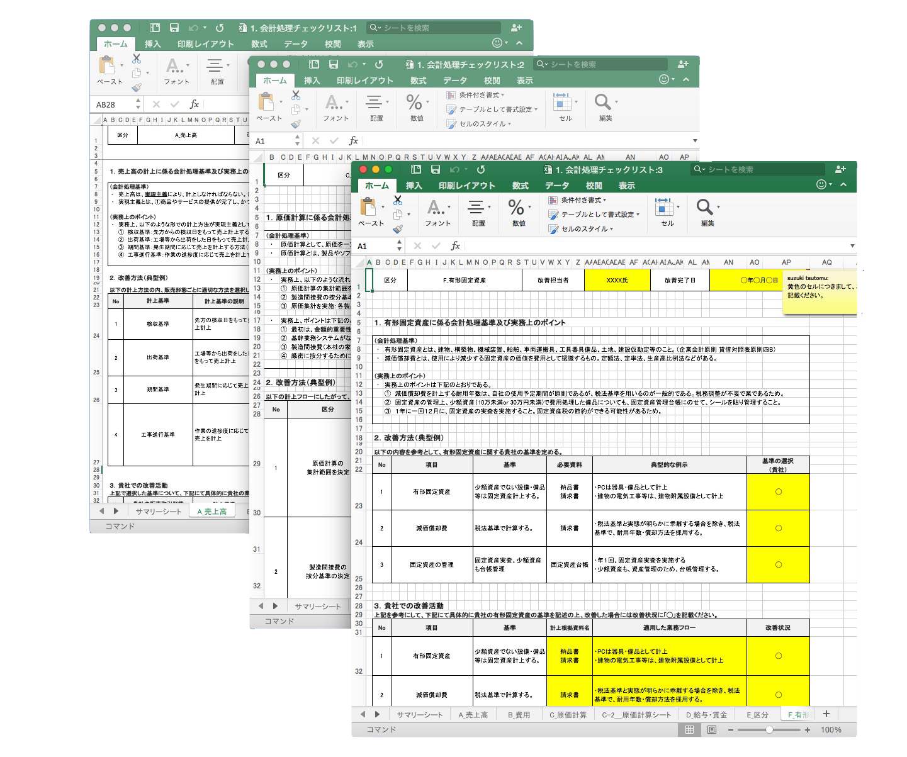
Task: Click the redo icon in checklist:3 title bar
Action: pos(481,169)
